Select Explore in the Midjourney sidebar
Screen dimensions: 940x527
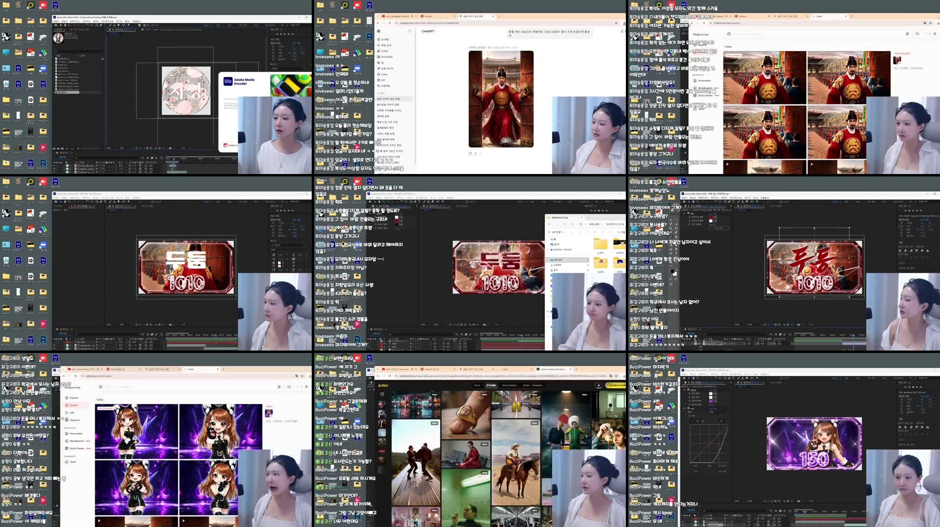[x=74, y=398]
